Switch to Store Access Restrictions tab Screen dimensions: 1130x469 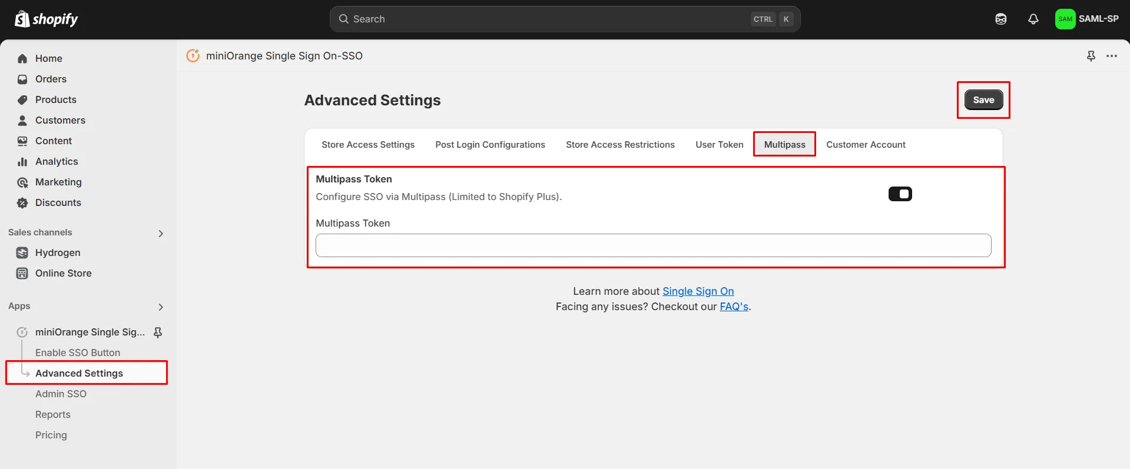coord(620,145)
